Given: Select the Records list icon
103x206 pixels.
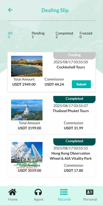Looking at the screenshot, I should pyautogui.click(x=64, y=192).
